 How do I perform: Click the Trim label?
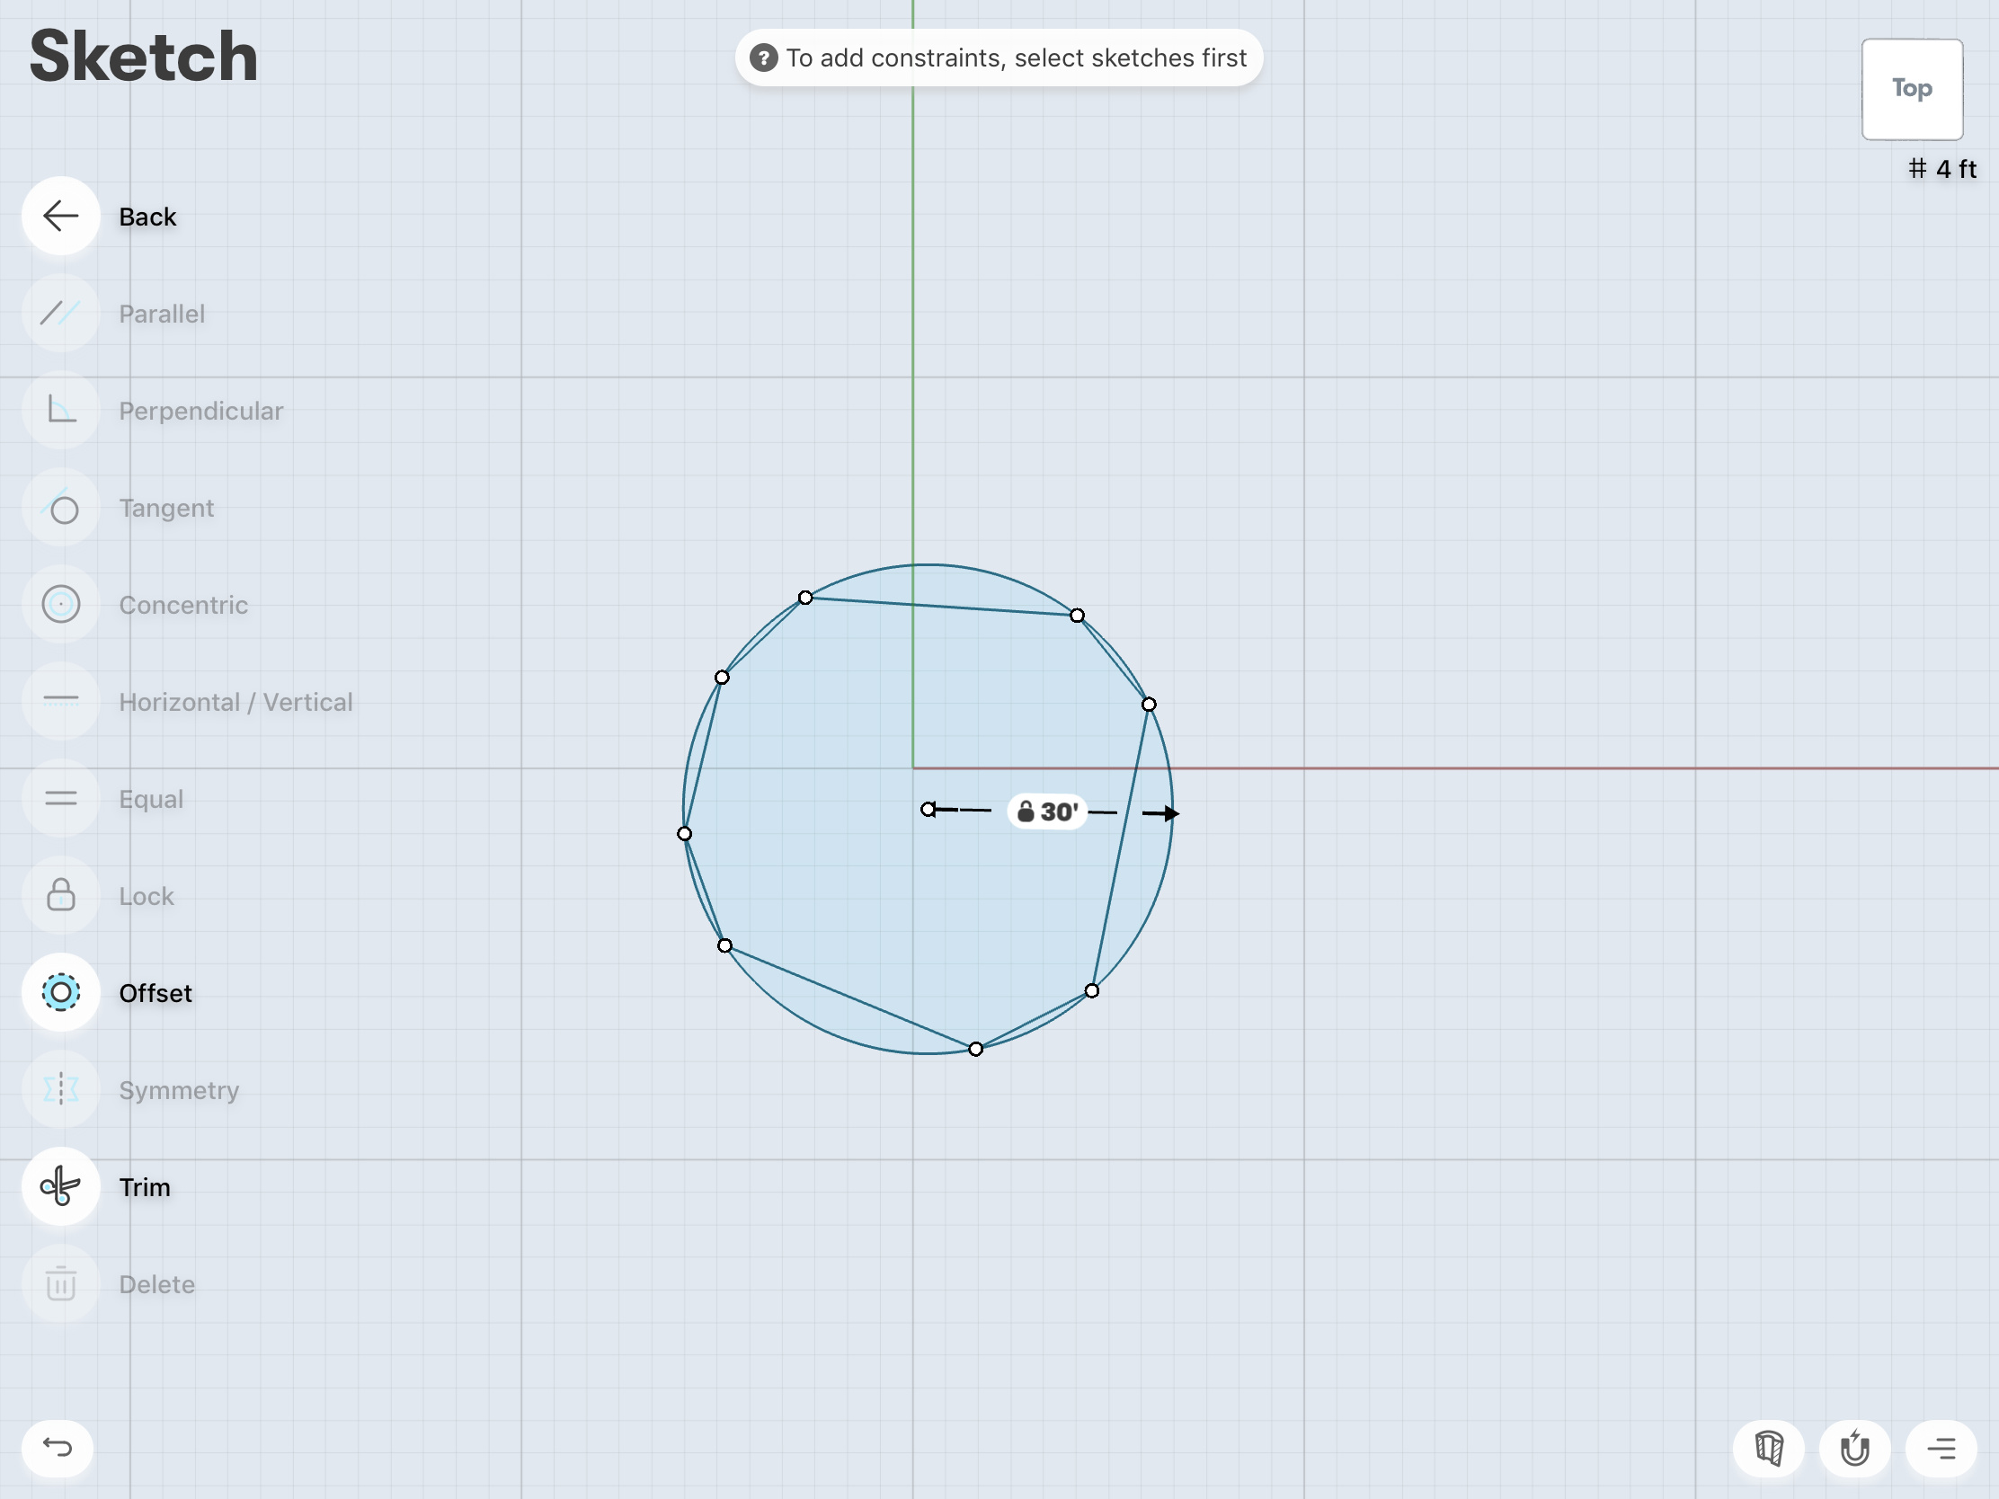pos(145,1187)
